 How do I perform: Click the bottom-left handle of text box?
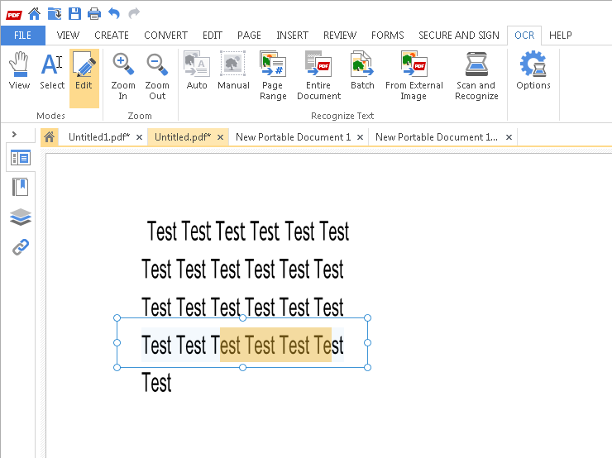tap(117, 368)
